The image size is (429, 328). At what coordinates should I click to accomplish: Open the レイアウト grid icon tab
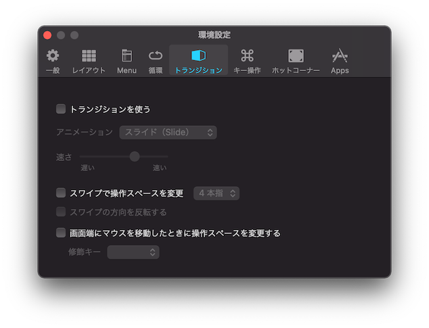[x=89, y=56]
